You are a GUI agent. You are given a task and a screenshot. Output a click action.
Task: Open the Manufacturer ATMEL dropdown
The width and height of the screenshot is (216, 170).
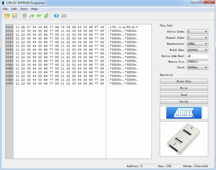197,44
